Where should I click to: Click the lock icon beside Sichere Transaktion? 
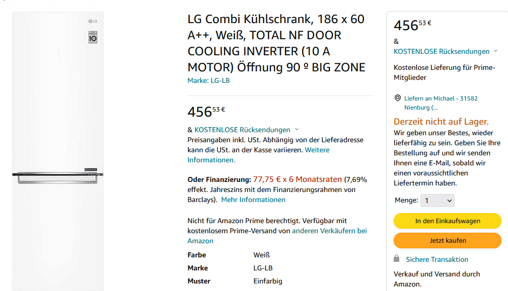pos(397,258)
